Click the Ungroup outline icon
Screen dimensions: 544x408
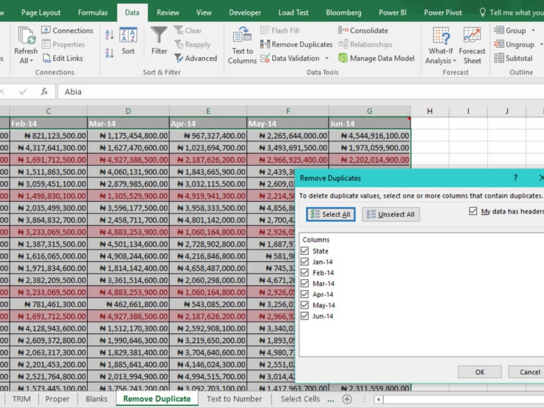tap(499, 44)
